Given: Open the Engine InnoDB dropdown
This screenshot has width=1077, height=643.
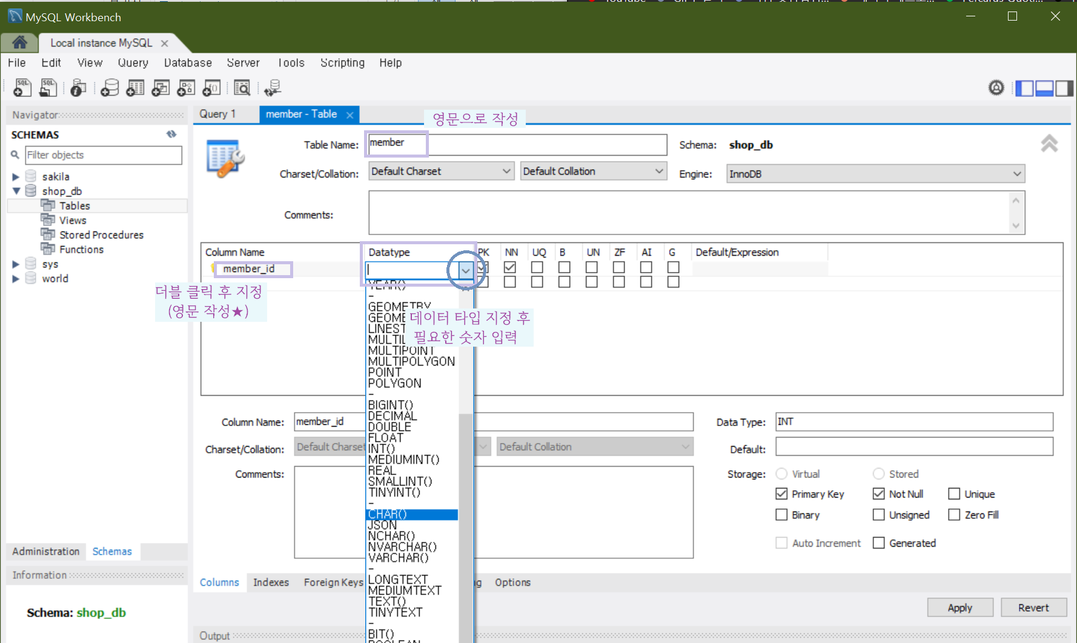Looking at the screenshot, I should coord(875,174).
